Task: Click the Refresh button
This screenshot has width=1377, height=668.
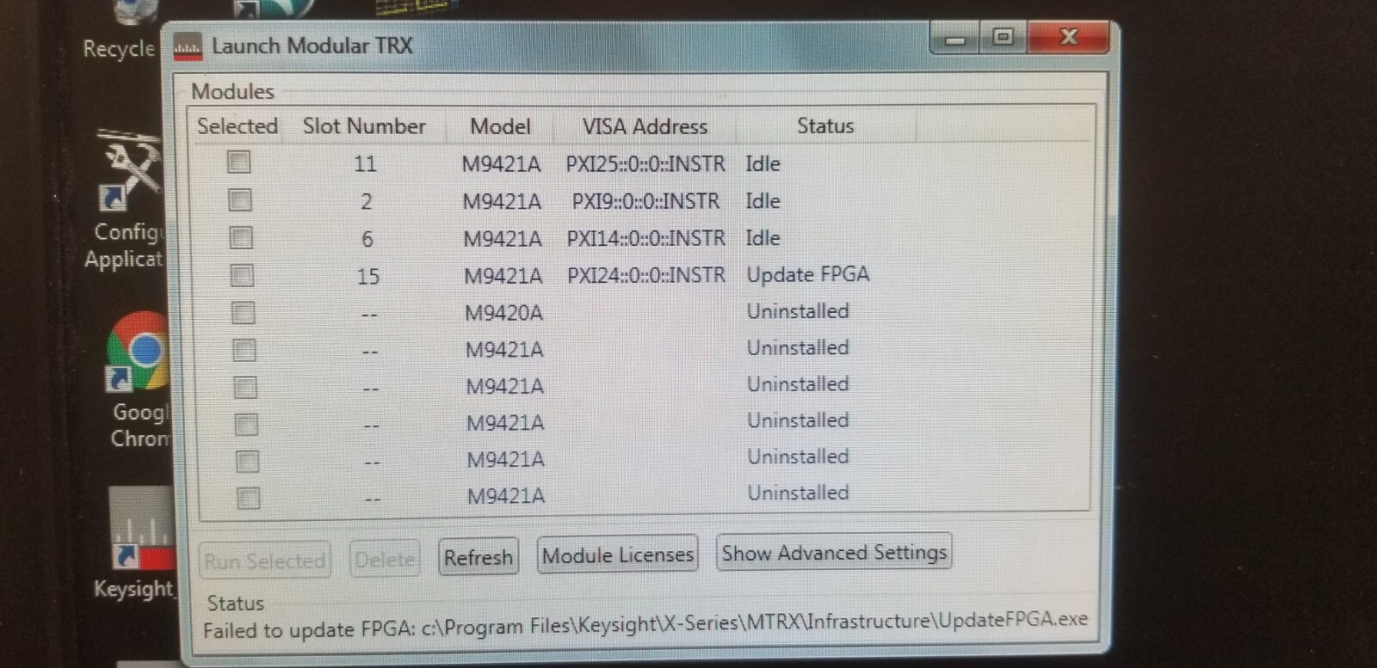Action: coord(479,558)
